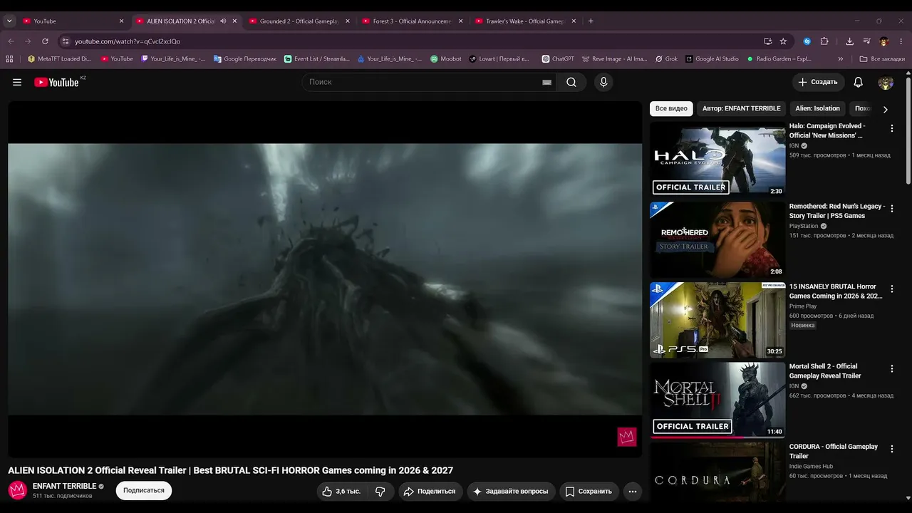912x513 pixels.
Task: Go back in browser history
Action: 11,41
